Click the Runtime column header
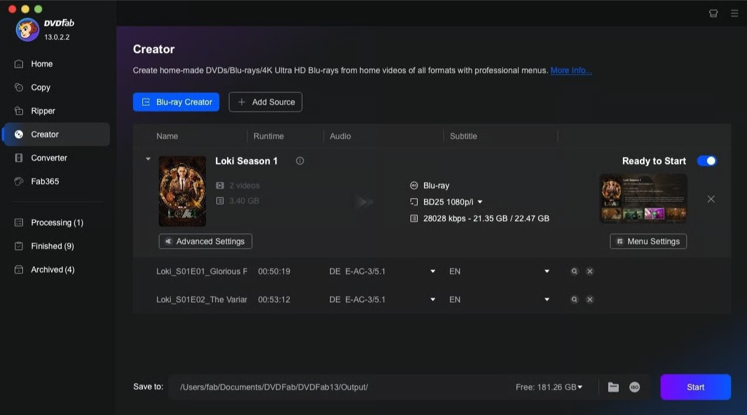Image resolution: width=747 pixels, height=415 pixels. point(268,136)
